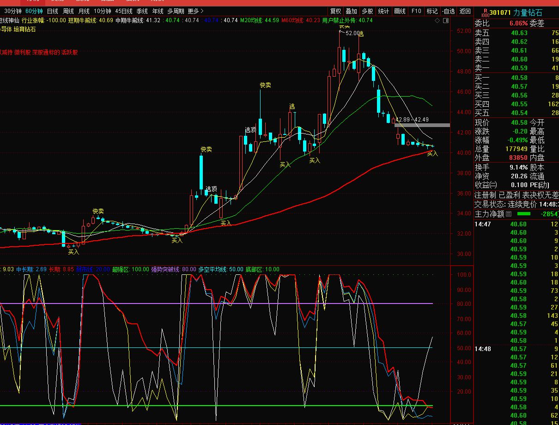Open the 多周期 multi-period view

tap(176, 11)
